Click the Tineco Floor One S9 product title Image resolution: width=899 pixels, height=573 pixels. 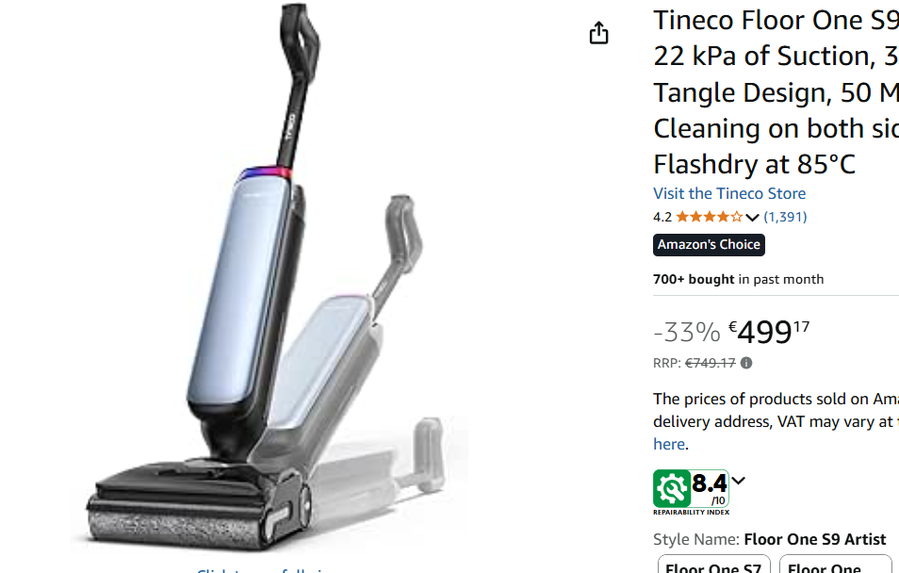[776, 91]
